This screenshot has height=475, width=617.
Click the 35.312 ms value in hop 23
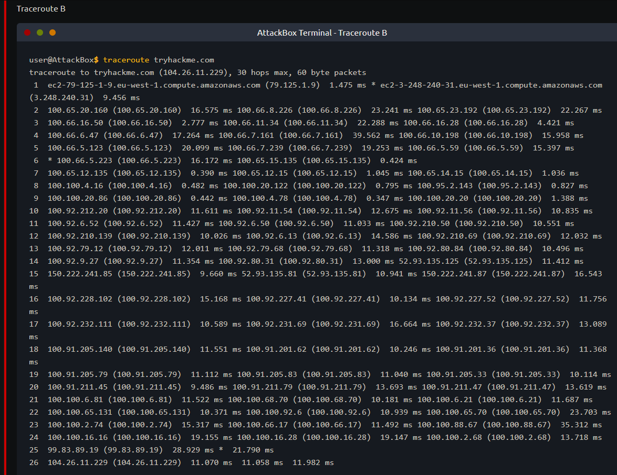coord(581,425)
